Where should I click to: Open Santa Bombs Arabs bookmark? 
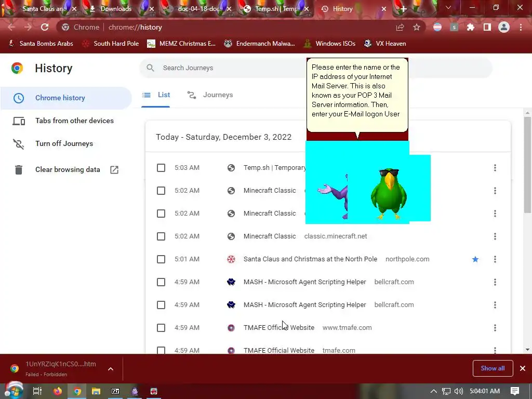(41, 44)
